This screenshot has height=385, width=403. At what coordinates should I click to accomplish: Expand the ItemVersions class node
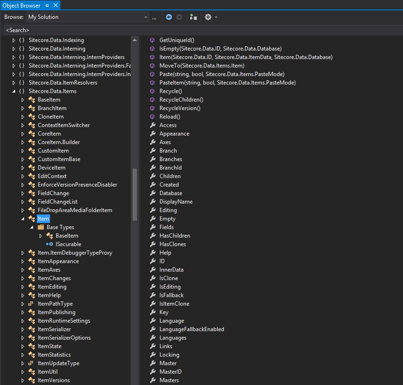[x=23, y=380]
